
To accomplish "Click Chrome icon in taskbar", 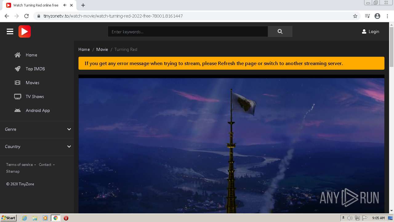I will coord(55,218).
